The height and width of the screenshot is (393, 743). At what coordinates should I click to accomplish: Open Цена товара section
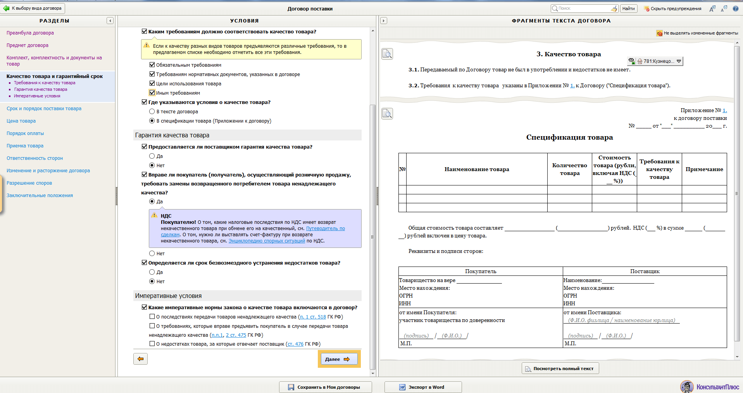coord(21,121)
